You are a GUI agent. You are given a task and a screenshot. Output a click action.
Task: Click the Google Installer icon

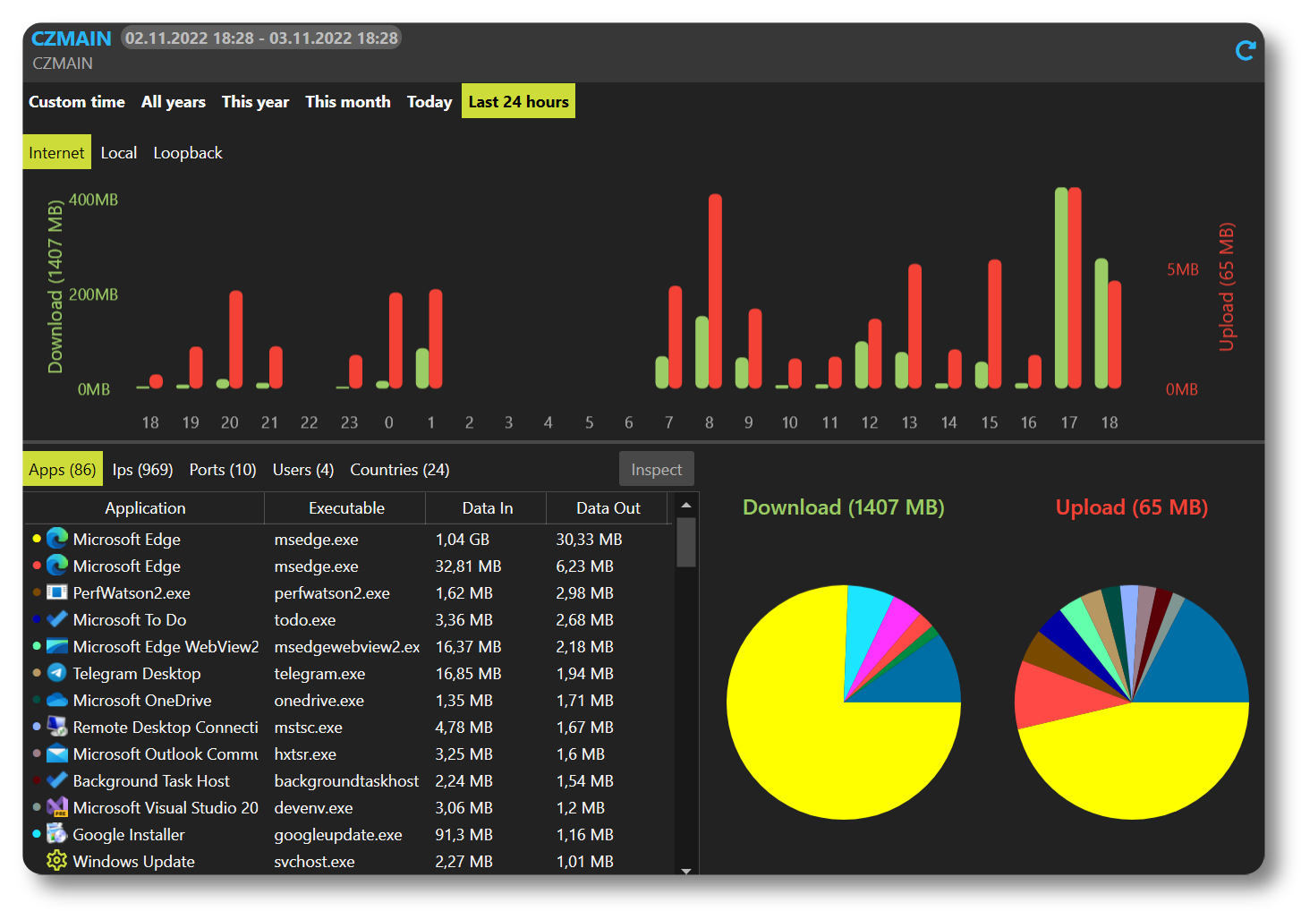[x=57, y=834]
